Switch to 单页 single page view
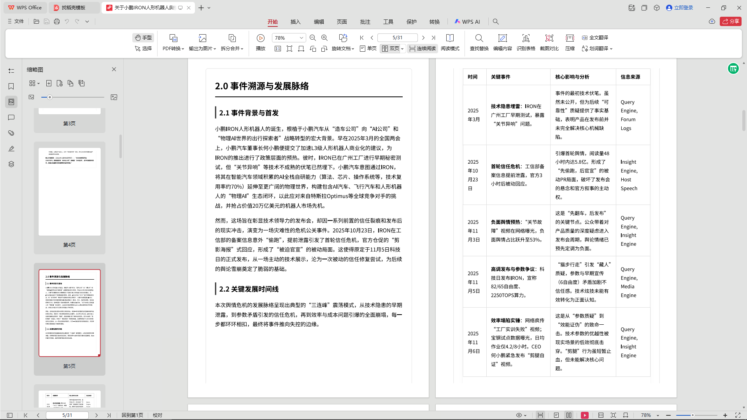The image size is (747, 420). 368,49
